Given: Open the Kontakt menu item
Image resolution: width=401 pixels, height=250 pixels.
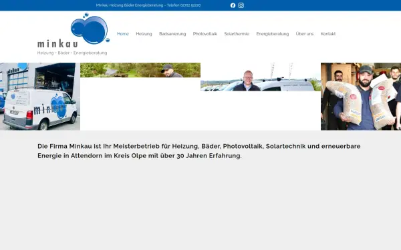Looking at the screenshot, I should coord(328,34).
